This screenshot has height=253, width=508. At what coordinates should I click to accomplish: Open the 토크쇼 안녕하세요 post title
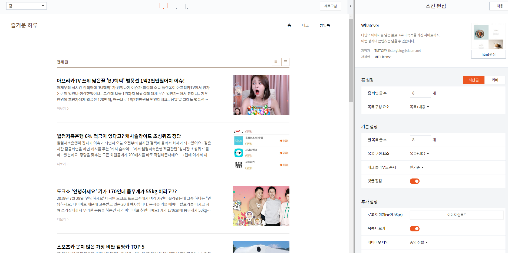point(117,191)
